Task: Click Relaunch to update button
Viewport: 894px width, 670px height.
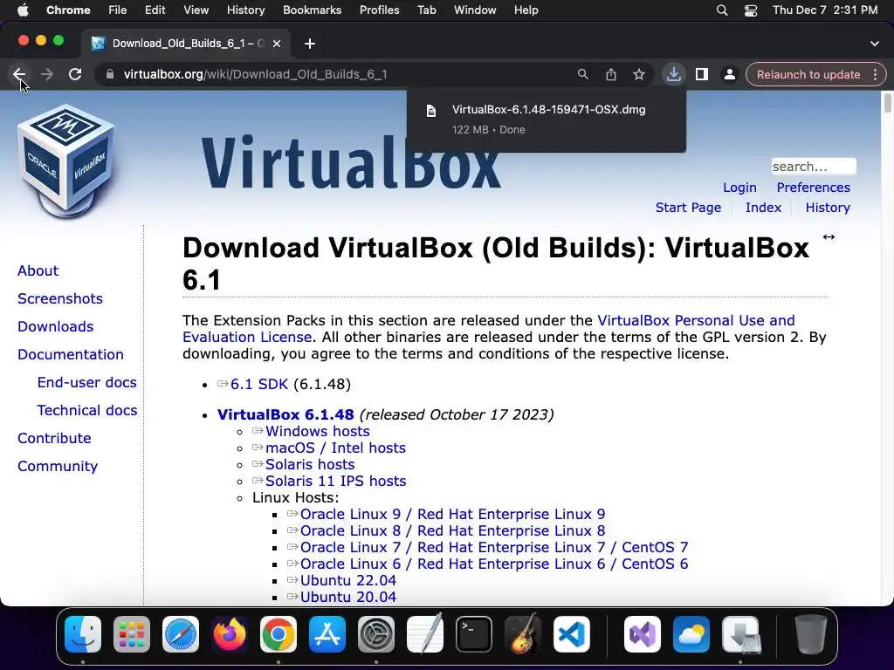Action: tap(808, 75)
